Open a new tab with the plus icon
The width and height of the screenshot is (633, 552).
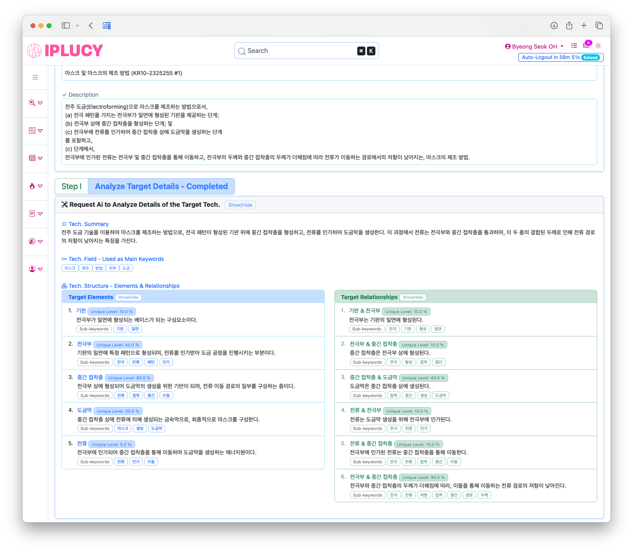pyautogui.click(x=584, y=26)
